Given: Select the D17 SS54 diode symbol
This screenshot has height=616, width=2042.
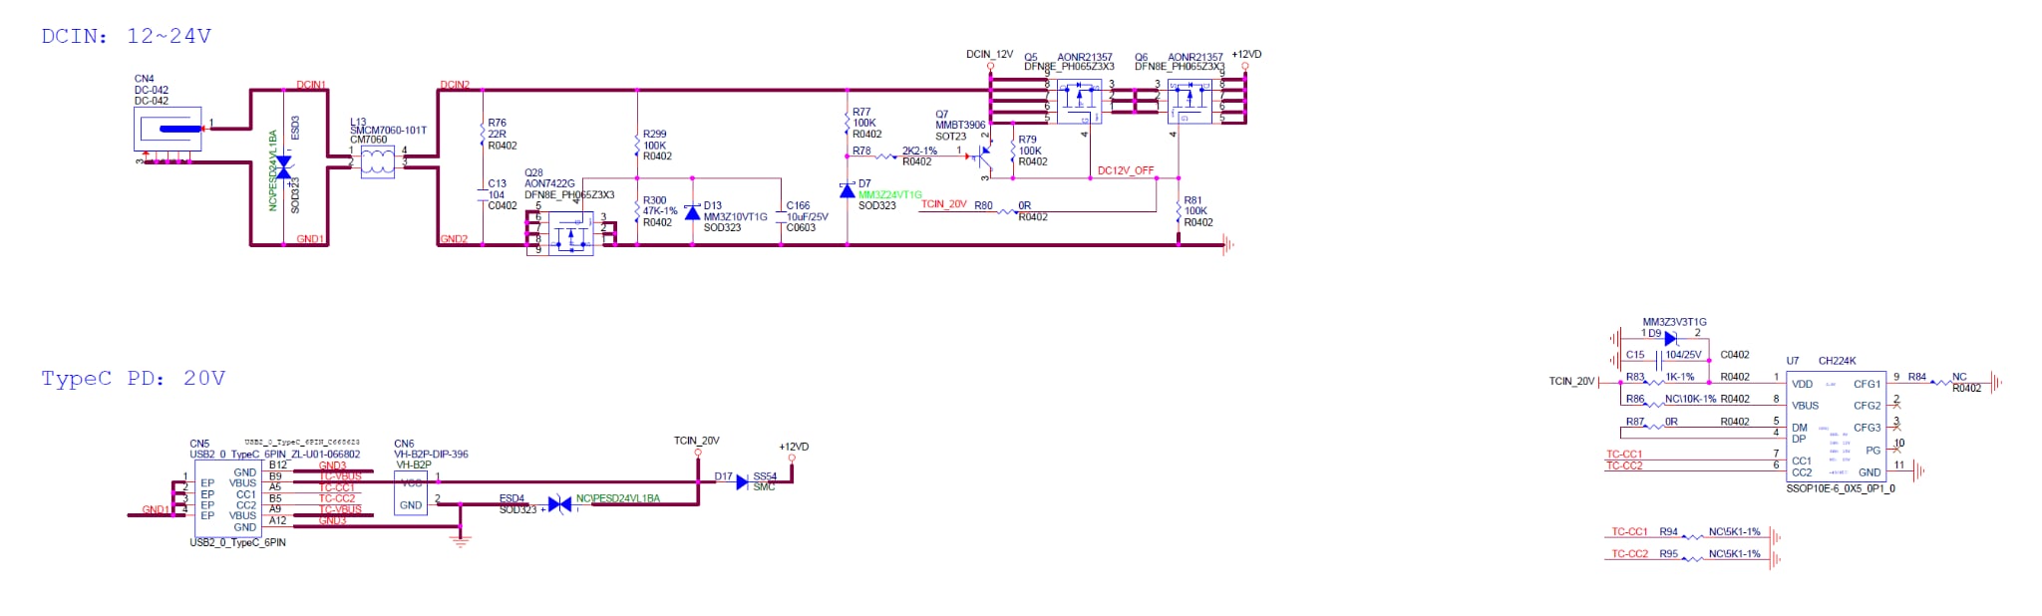Looking at the screenshot, I should [x=742, y=482].
